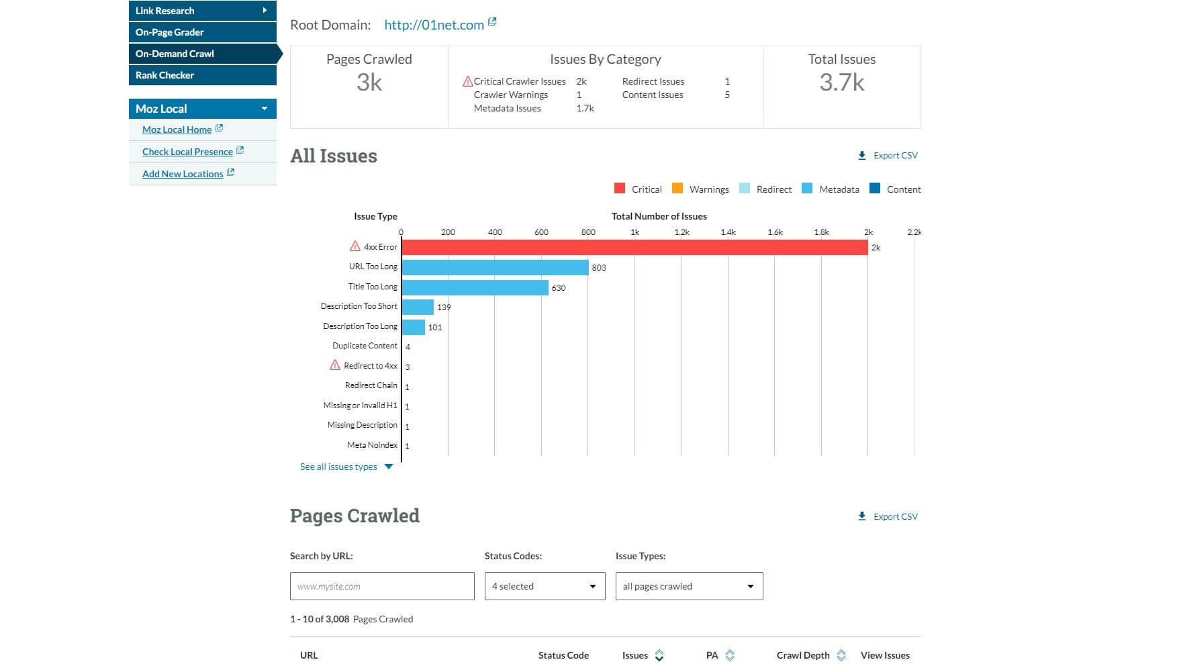Select Rank Checker in the sidebar
Viewport: 1177px width, 664px height.
pos(202,75)
